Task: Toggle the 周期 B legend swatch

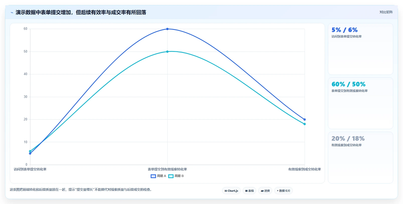Action: 171,176
